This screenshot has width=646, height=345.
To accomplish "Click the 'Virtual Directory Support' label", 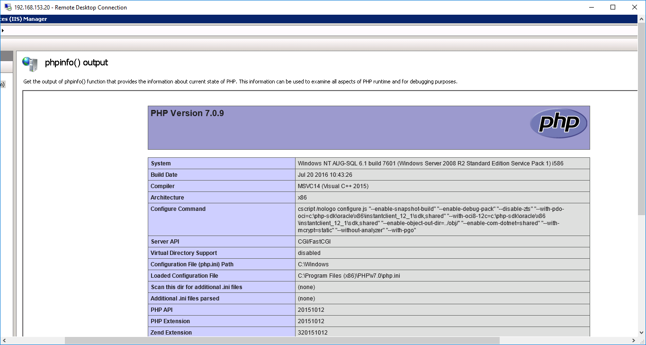I will 184,253.
